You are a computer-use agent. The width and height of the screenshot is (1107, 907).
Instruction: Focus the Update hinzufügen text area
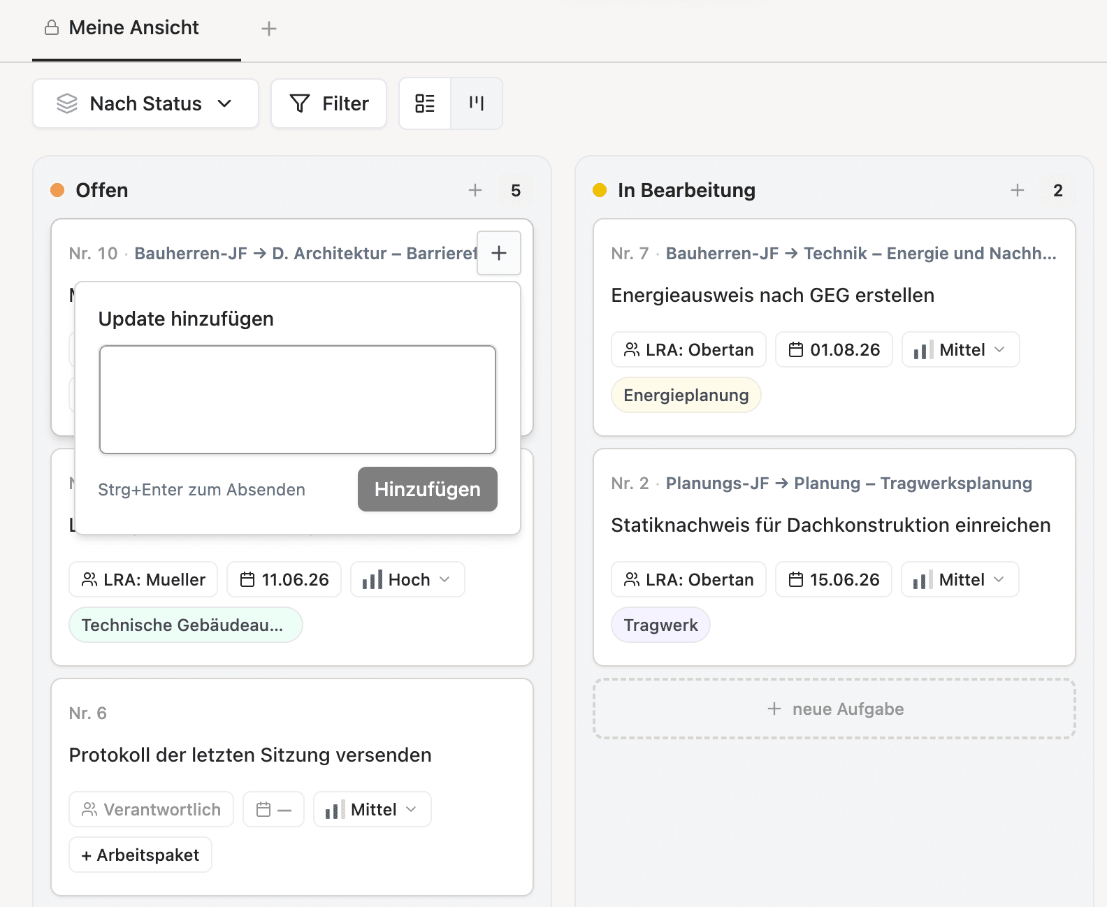pyautogui.click(x=298, y=400)
